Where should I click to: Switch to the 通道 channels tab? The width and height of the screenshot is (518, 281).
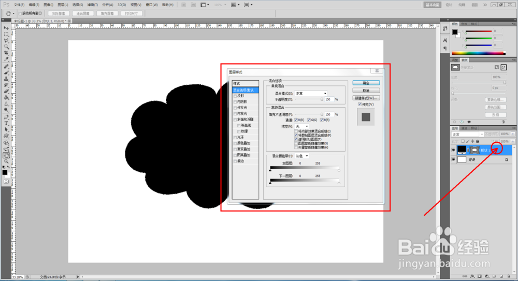coord(465,128)
